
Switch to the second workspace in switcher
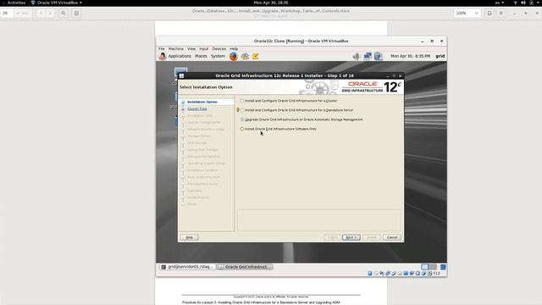(x=433, y=267)
